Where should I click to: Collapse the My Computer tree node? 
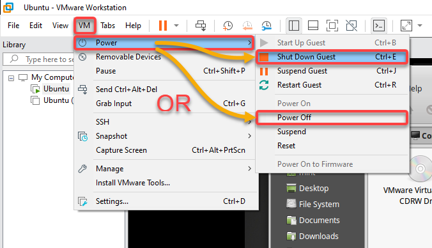click(11, 78)
